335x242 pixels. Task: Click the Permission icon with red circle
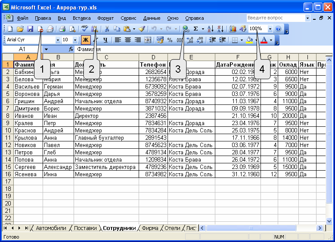pyautogui.click(x=40, y=29)
